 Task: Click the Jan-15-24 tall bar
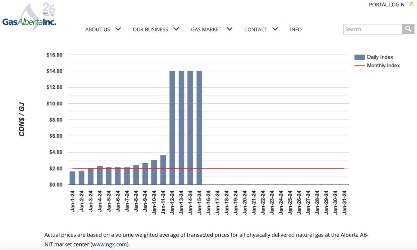coord(199,128)
